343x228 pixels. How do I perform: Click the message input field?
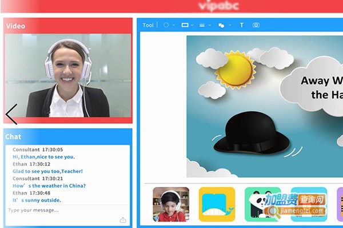click(60, 210)
